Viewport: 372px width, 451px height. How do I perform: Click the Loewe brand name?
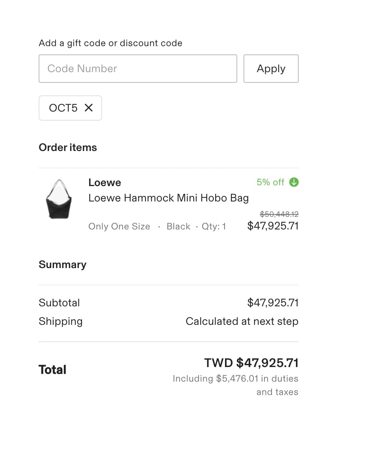105,183
